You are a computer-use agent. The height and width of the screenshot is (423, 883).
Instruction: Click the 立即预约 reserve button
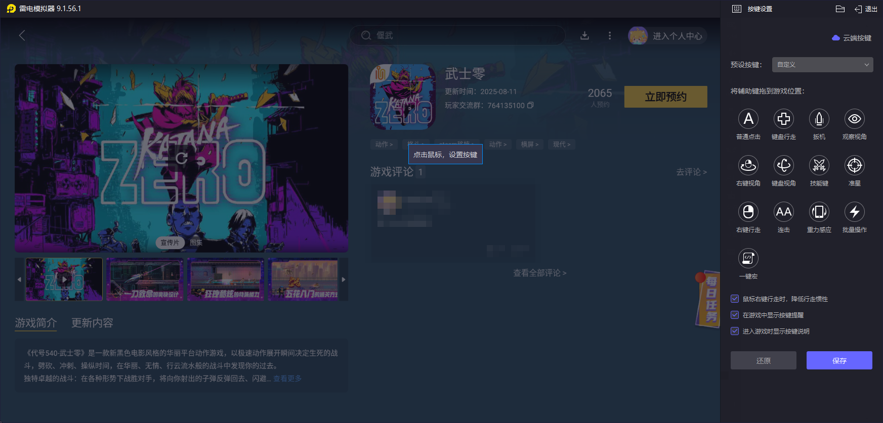click(x=666, y=97)
